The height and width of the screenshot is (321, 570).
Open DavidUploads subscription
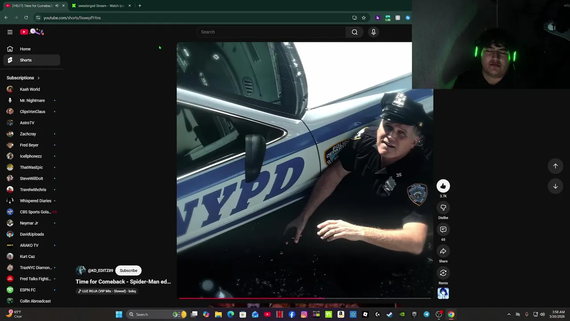(32, 234)
